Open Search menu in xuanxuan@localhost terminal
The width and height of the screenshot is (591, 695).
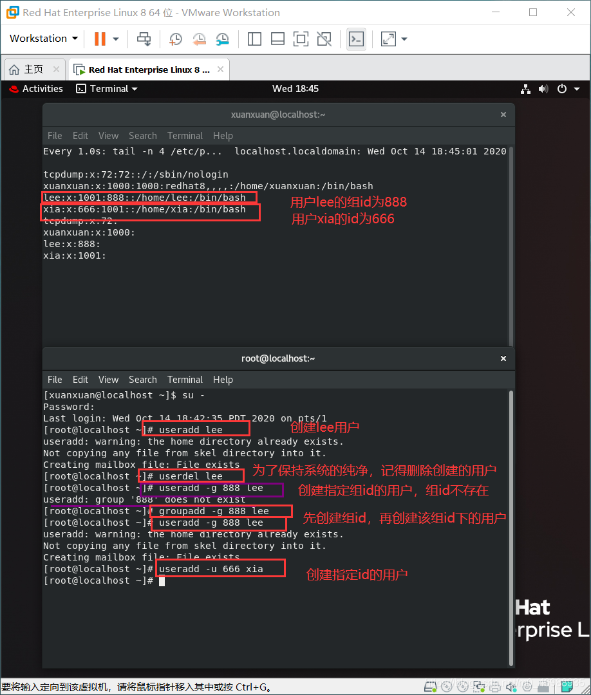click(143, 136)
